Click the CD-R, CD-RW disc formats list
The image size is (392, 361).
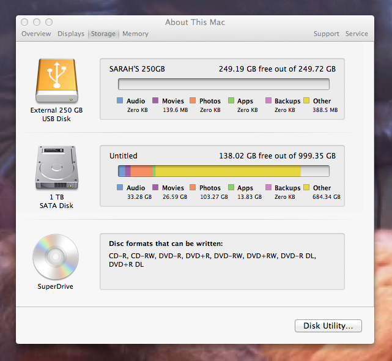212,260
